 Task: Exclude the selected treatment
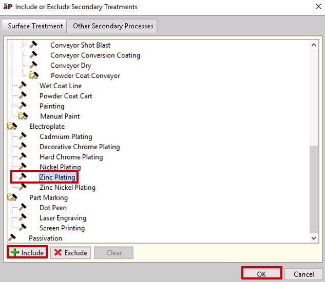pos(70,253)
